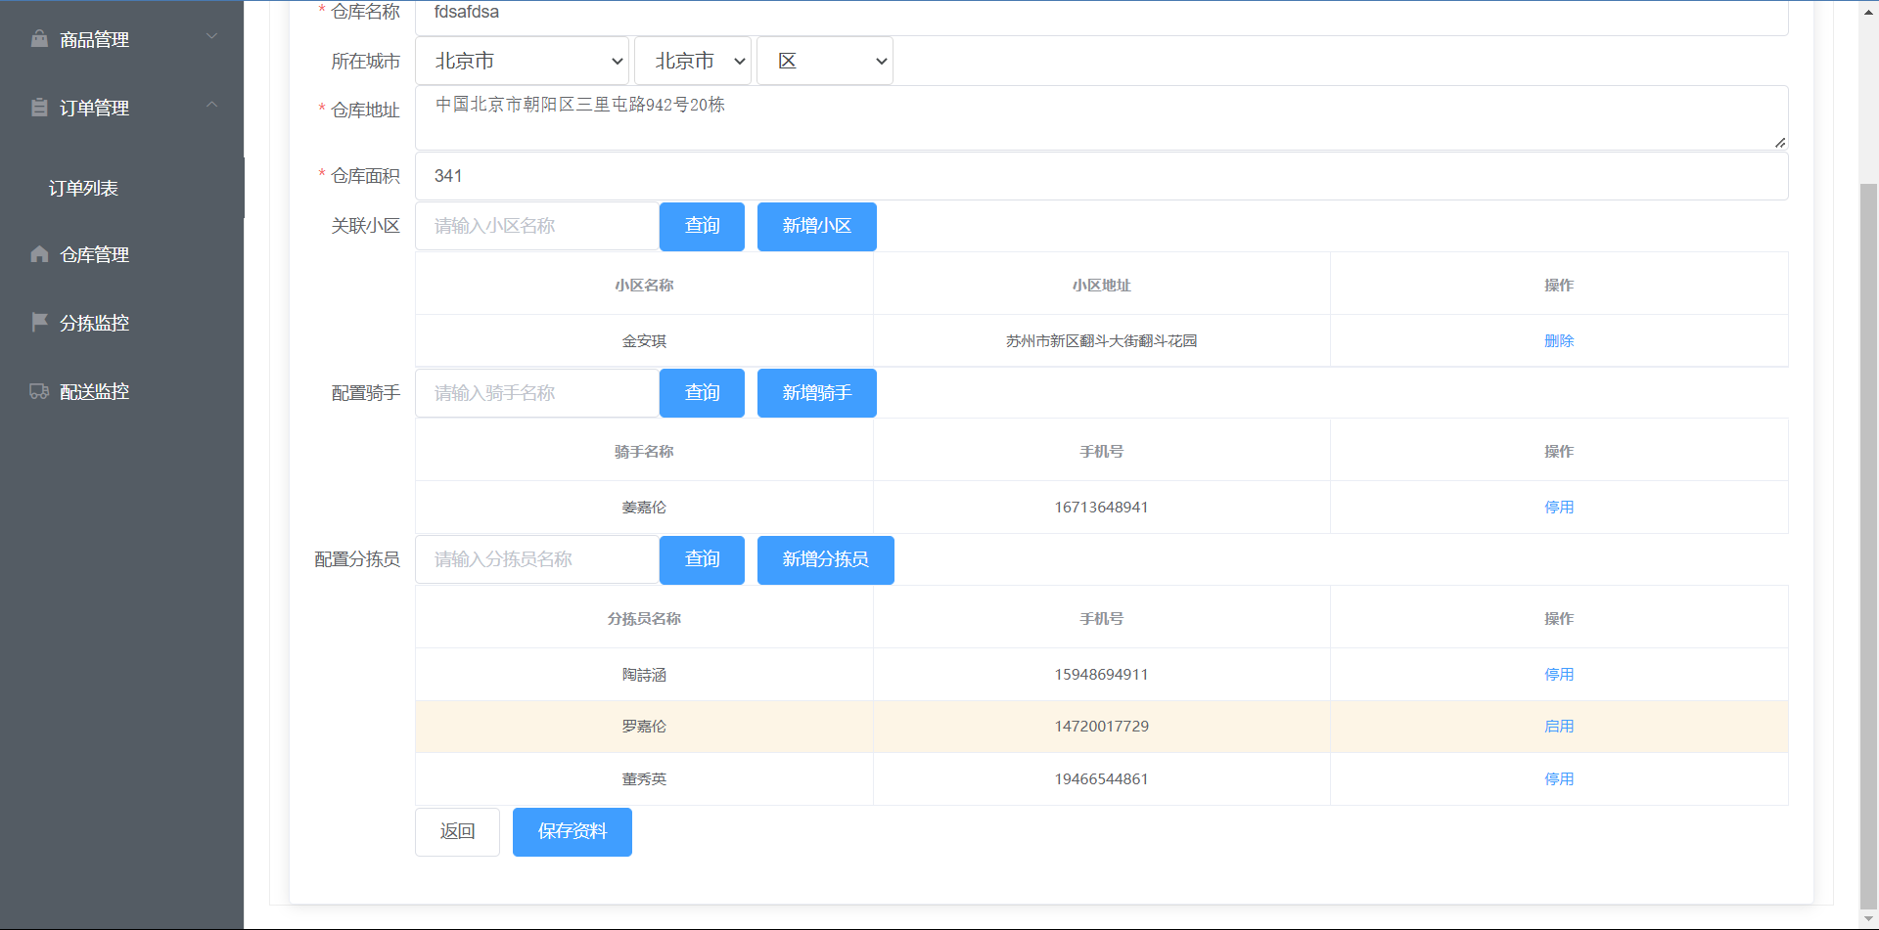Click the 分拣监控 flag icon
The width and height of the screenshot is (1879, 930).
click(x=39, y=322)
